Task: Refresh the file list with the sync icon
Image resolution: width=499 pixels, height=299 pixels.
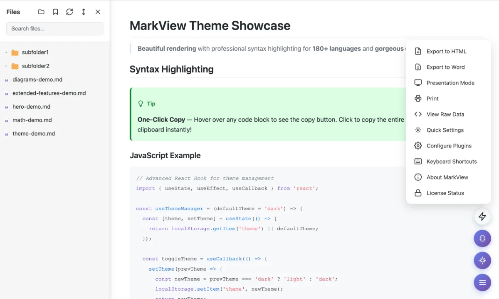Action: click(x=69, y=12)
